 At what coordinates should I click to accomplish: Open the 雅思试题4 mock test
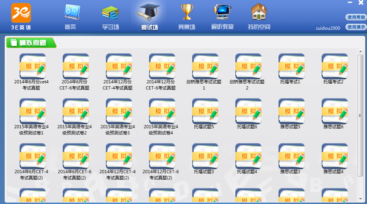pyautogui.click(x=335, y=156)
